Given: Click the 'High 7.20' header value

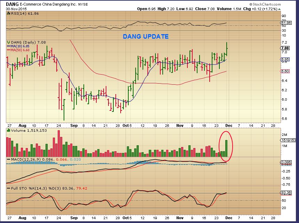Looking at the screenshot, I should tap(166, 9).
